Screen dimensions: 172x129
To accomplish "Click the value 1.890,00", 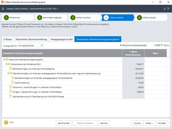I will [140, 92].
